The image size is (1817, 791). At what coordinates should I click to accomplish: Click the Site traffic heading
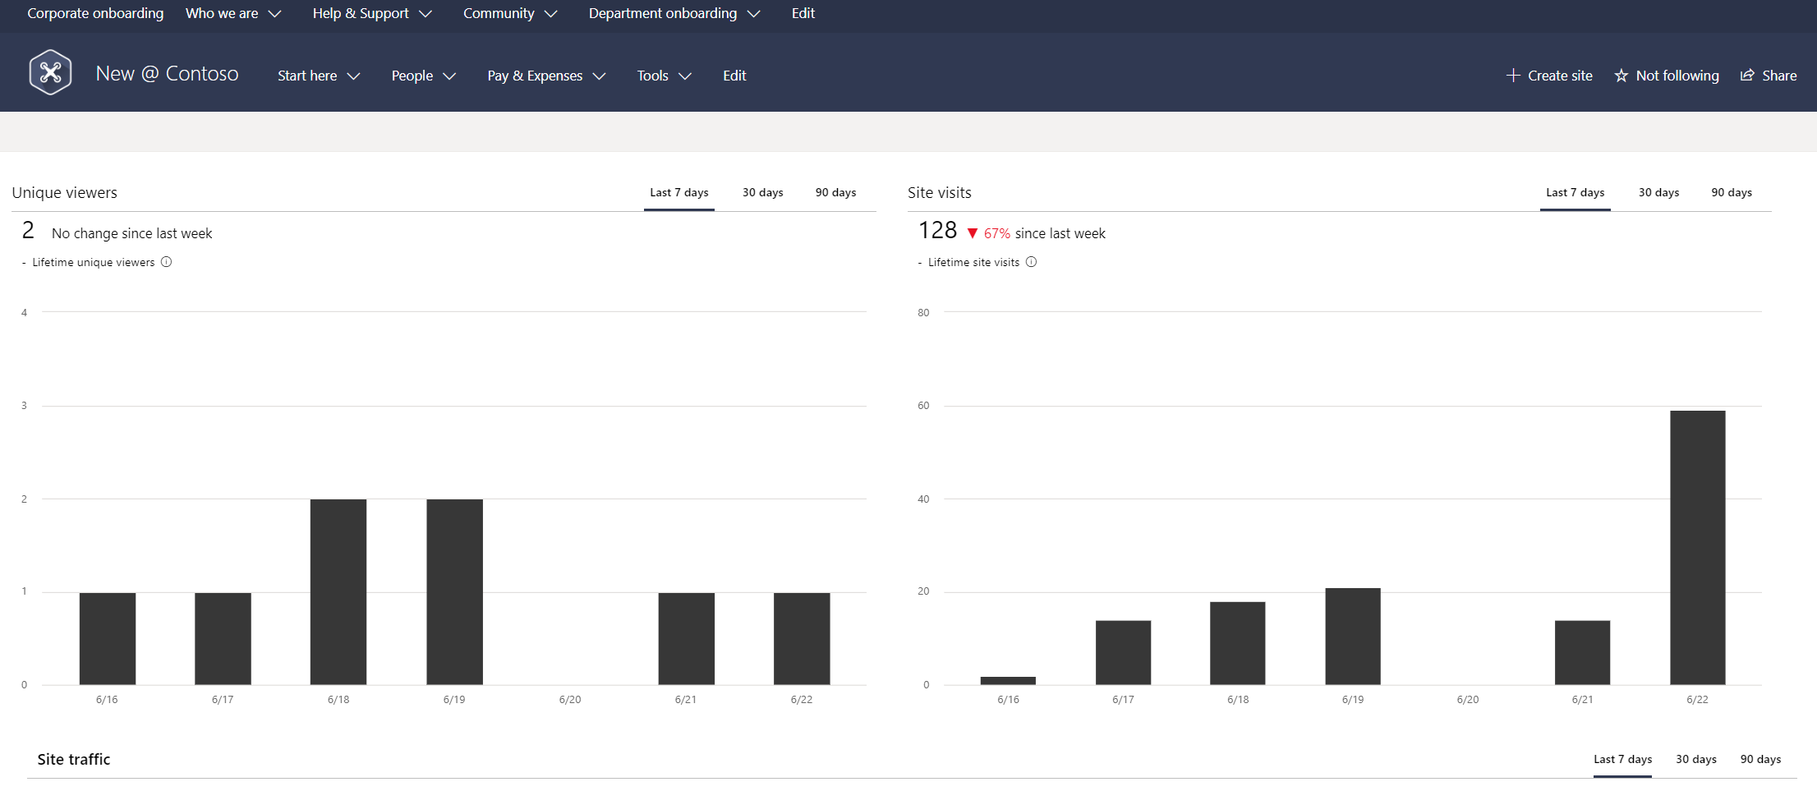tap(74, 759)
